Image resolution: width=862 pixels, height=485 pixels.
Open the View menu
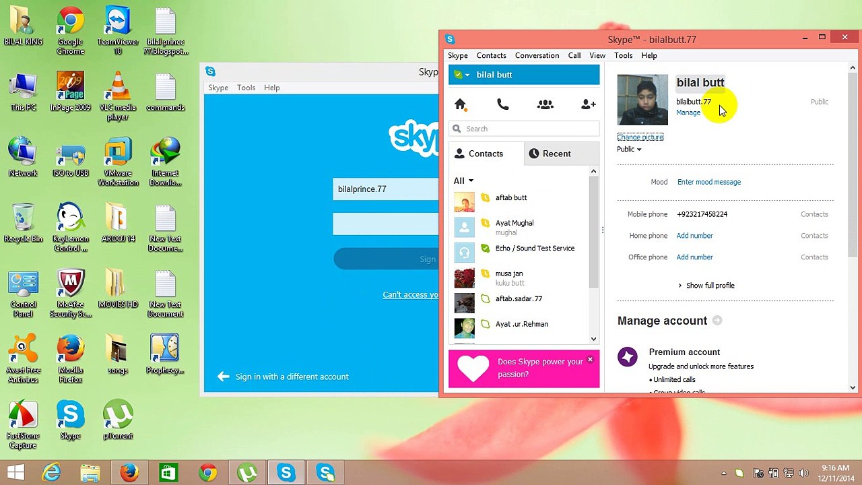coord(597,55)
